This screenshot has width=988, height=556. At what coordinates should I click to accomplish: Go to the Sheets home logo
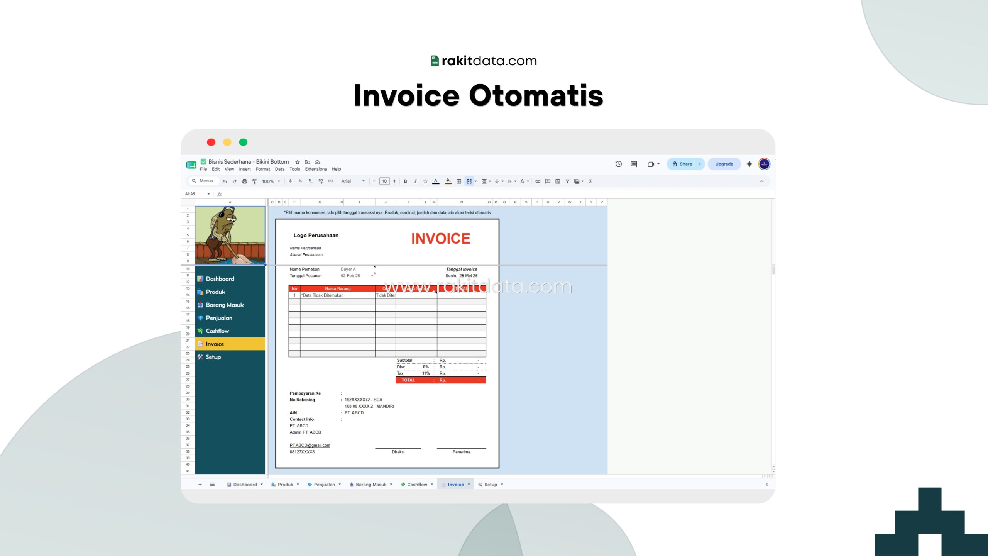pos(191,165)
